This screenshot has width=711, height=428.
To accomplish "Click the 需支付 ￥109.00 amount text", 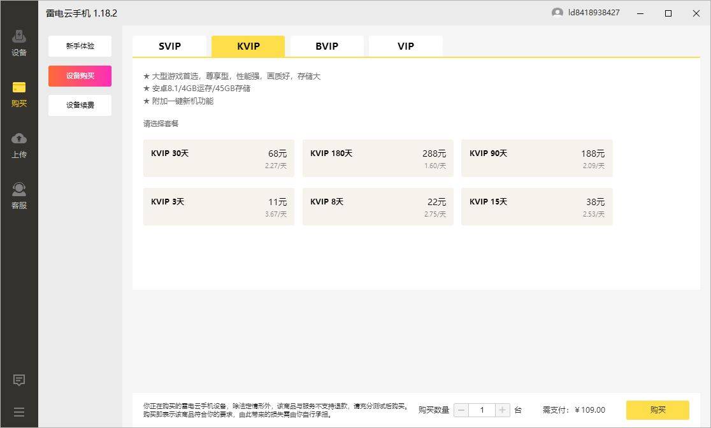I will (x=573, y=410).
